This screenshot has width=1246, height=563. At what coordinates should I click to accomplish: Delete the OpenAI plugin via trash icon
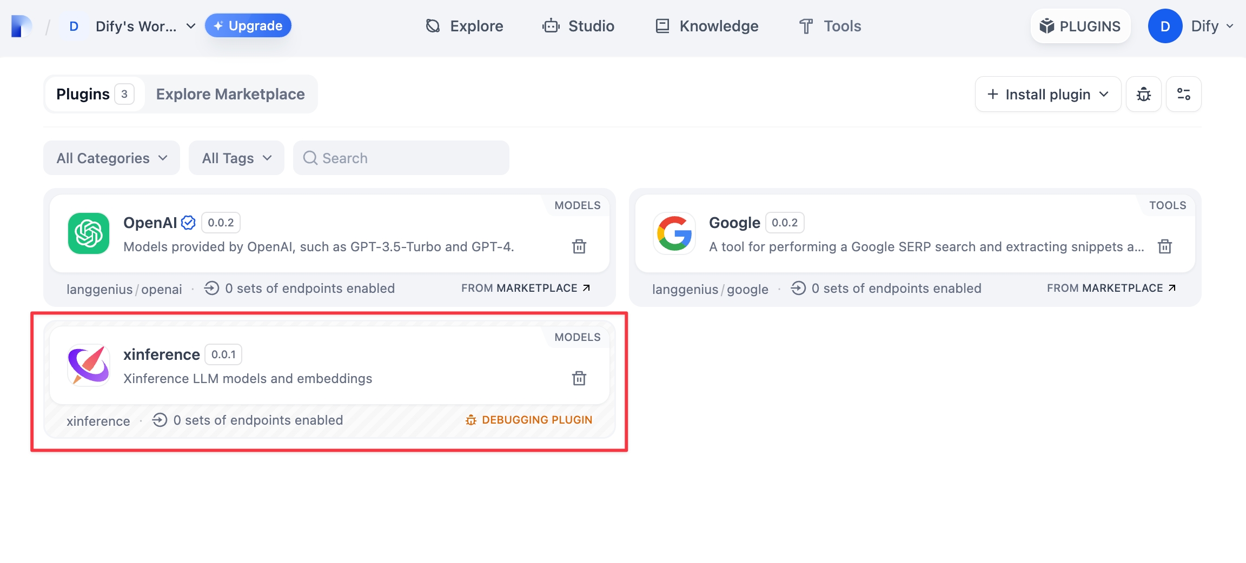point(579,246)
